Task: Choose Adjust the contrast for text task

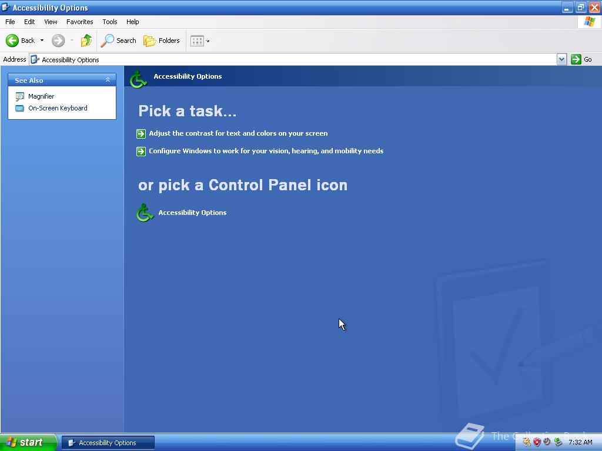Action: point(238,133)
